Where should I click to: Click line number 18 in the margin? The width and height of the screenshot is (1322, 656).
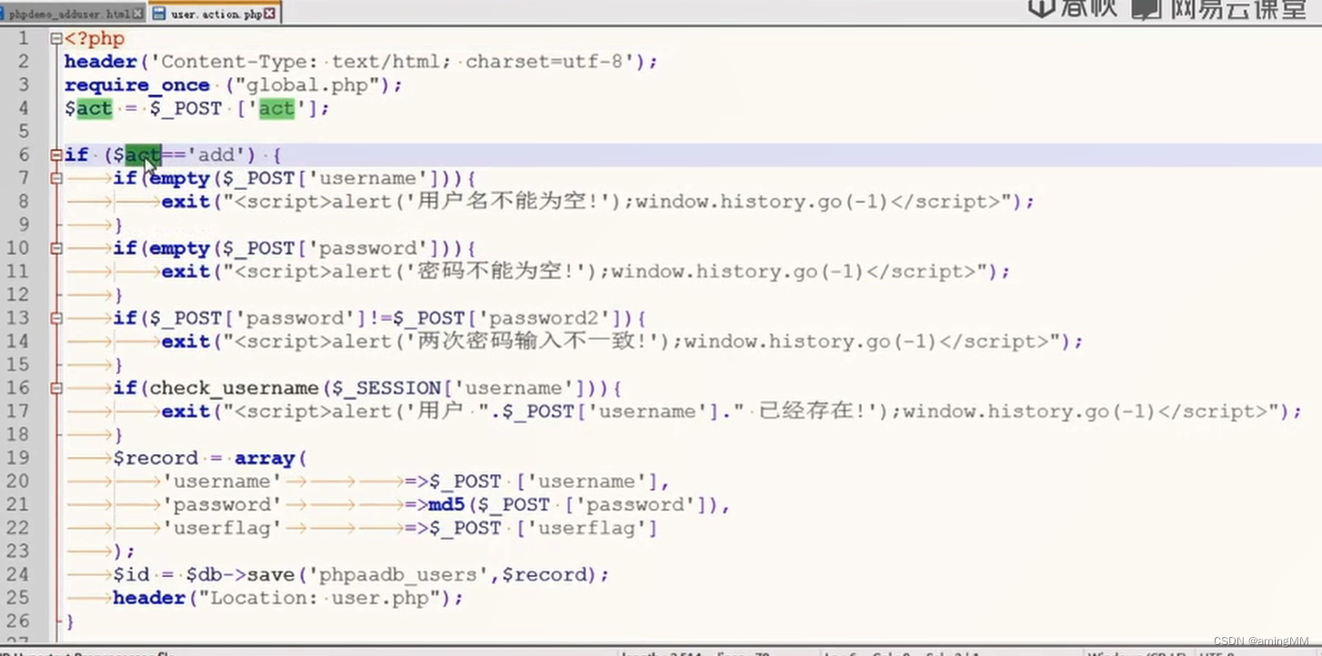point(18,434)
